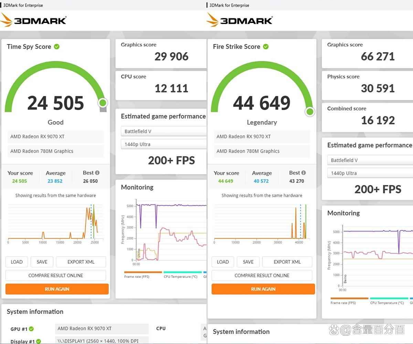The width and height of the screenshot is (413, 344).
Task: Click AMD Radeon RX 9070 XT under Fire Strike
Action: coord(262,137)
